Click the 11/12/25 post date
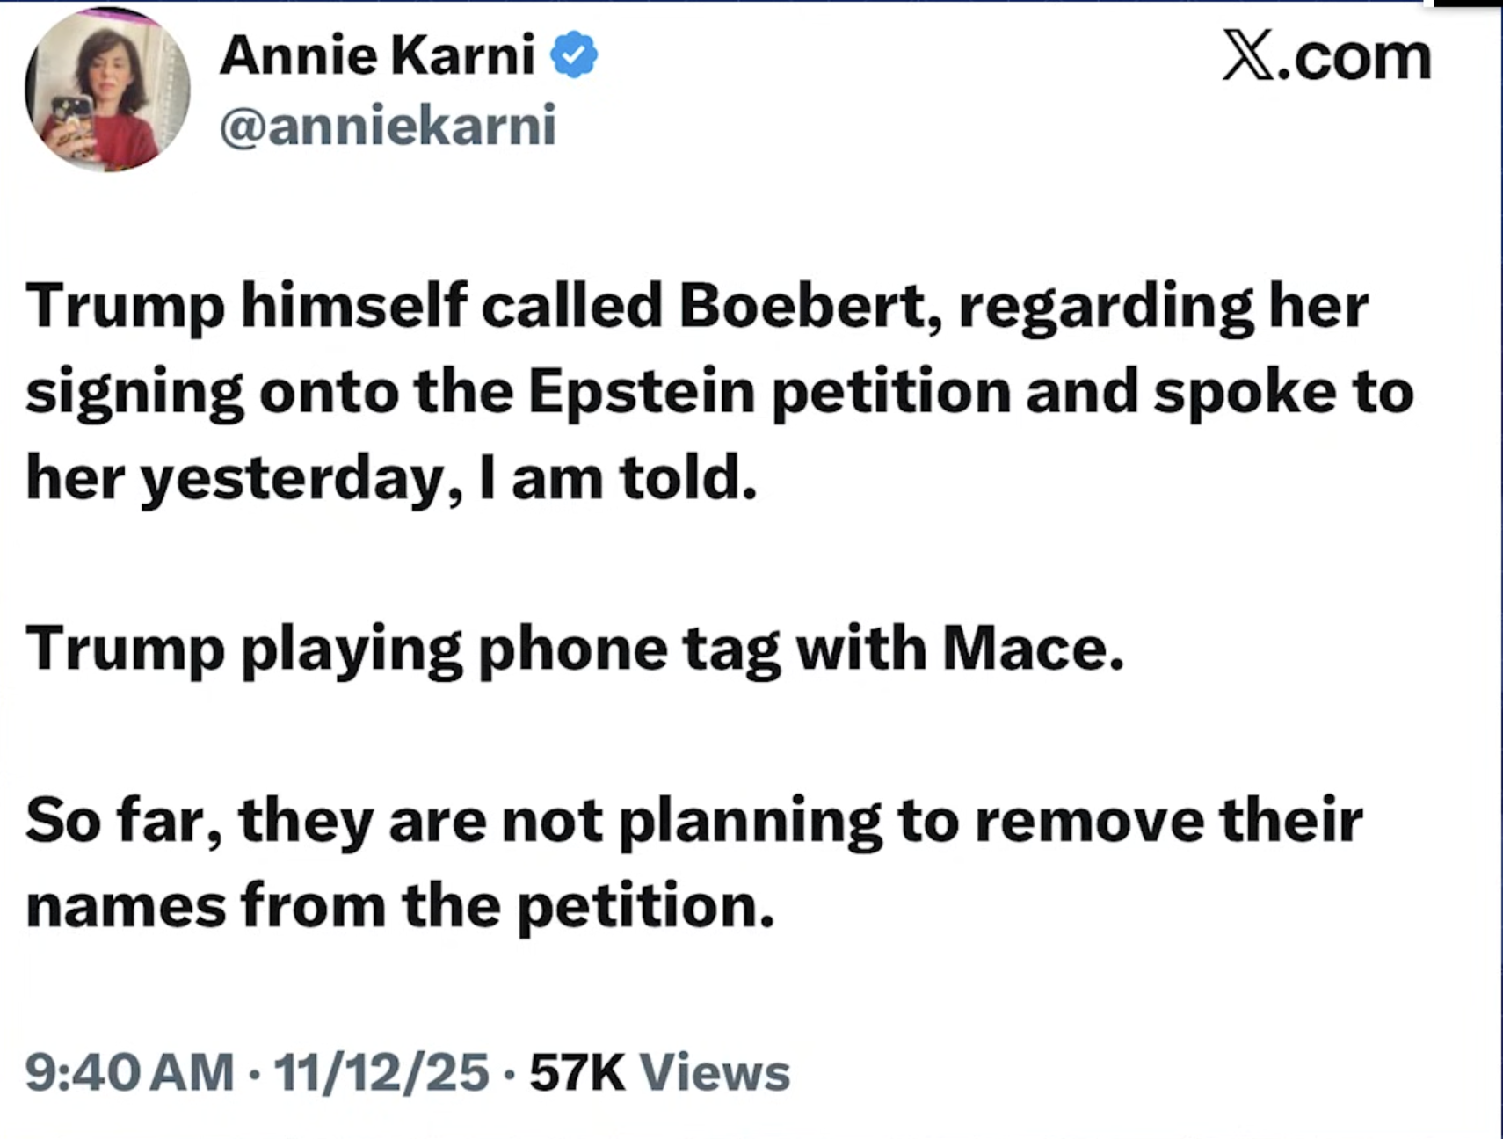 point(381,1072)
